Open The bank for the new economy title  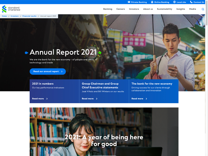pyautogui.click(x=152, y=84)
